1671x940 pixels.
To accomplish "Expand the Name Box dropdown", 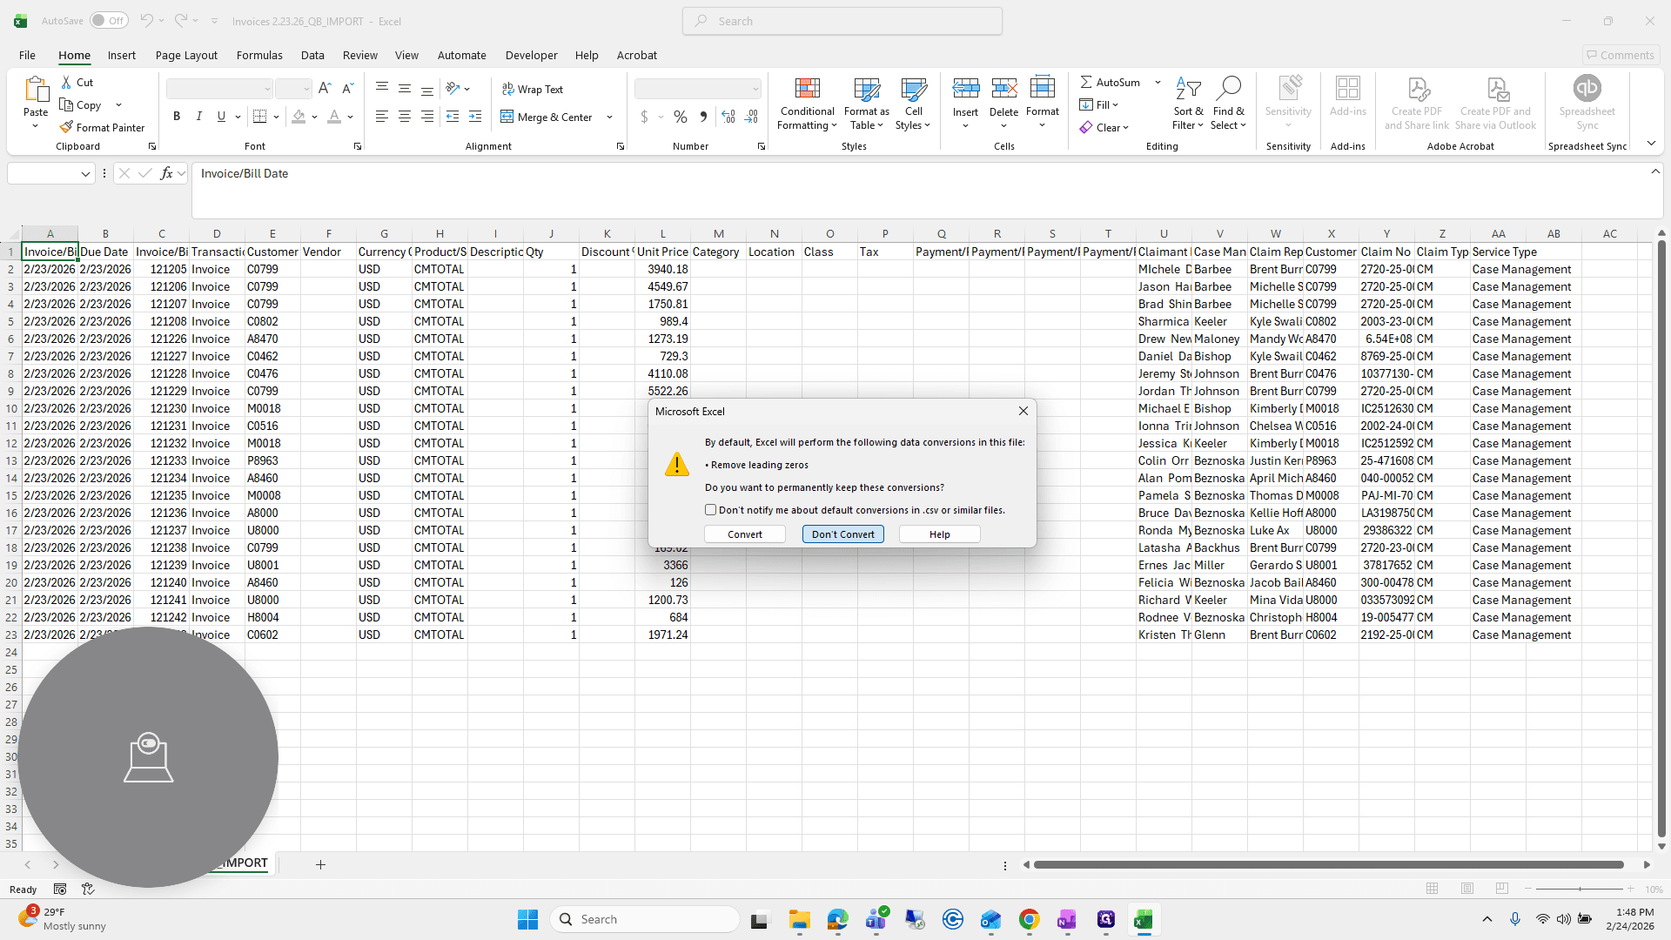I will pyautogui.click(x=85, y=174).
